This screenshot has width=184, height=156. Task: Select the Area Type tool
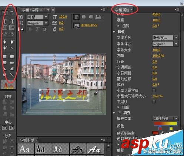(5, 27)
